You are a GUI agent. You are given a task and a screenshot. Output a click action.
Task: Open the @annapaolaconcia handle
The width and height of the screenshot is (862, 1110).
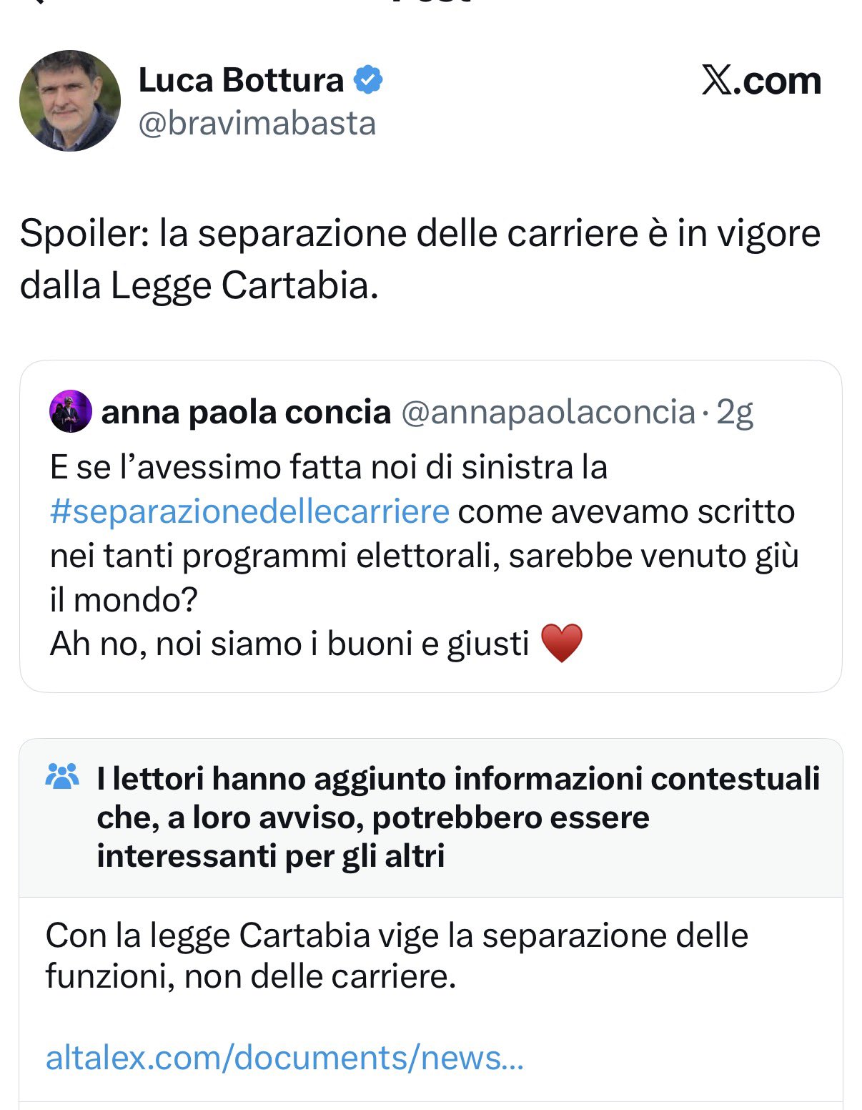[548, 412]
